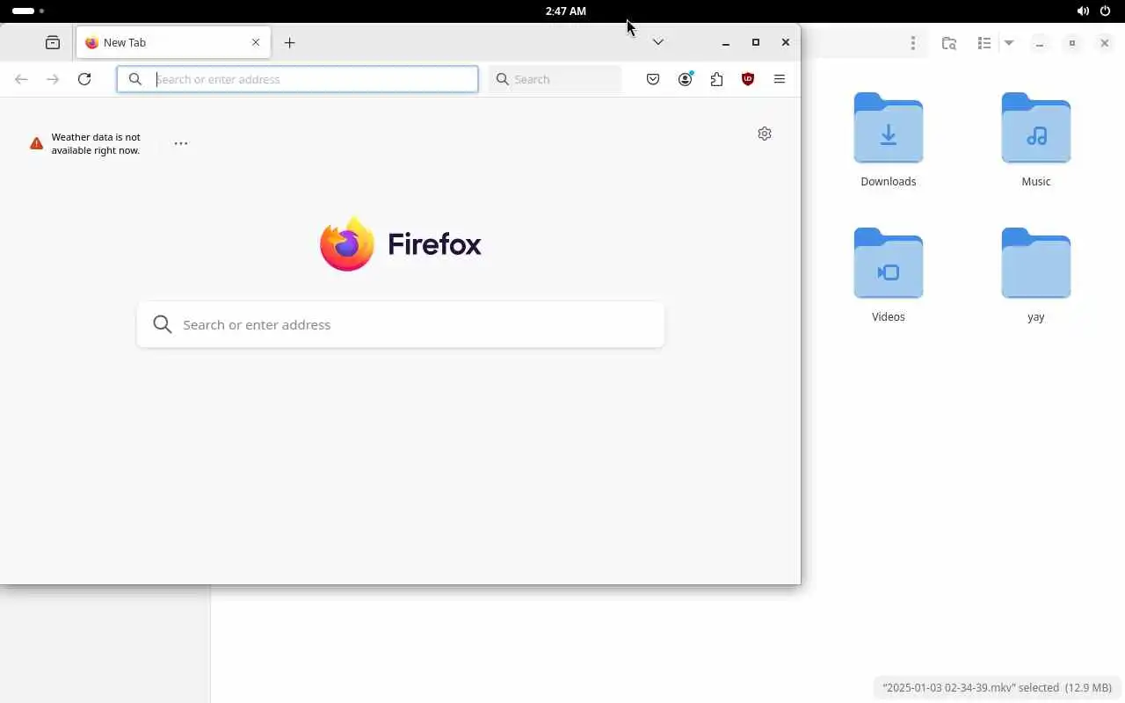The width and height of the screenshot is (1125, 703).
Task: Click the toolbar Search box
Action: tap(555, 79)
